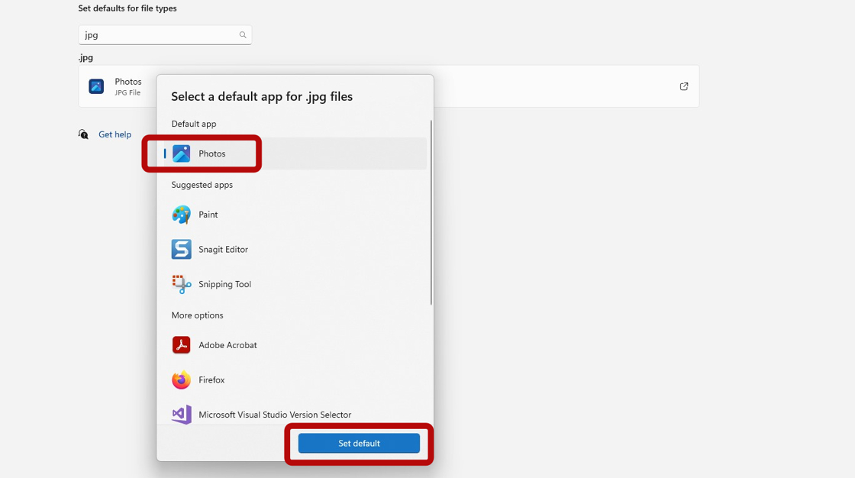Click the More options section label
The image size is (855, 478).
(198, 315)
